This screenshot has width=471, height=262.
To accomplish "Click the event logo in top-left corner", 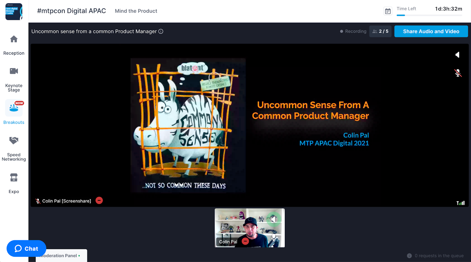I will coord(14,11).
